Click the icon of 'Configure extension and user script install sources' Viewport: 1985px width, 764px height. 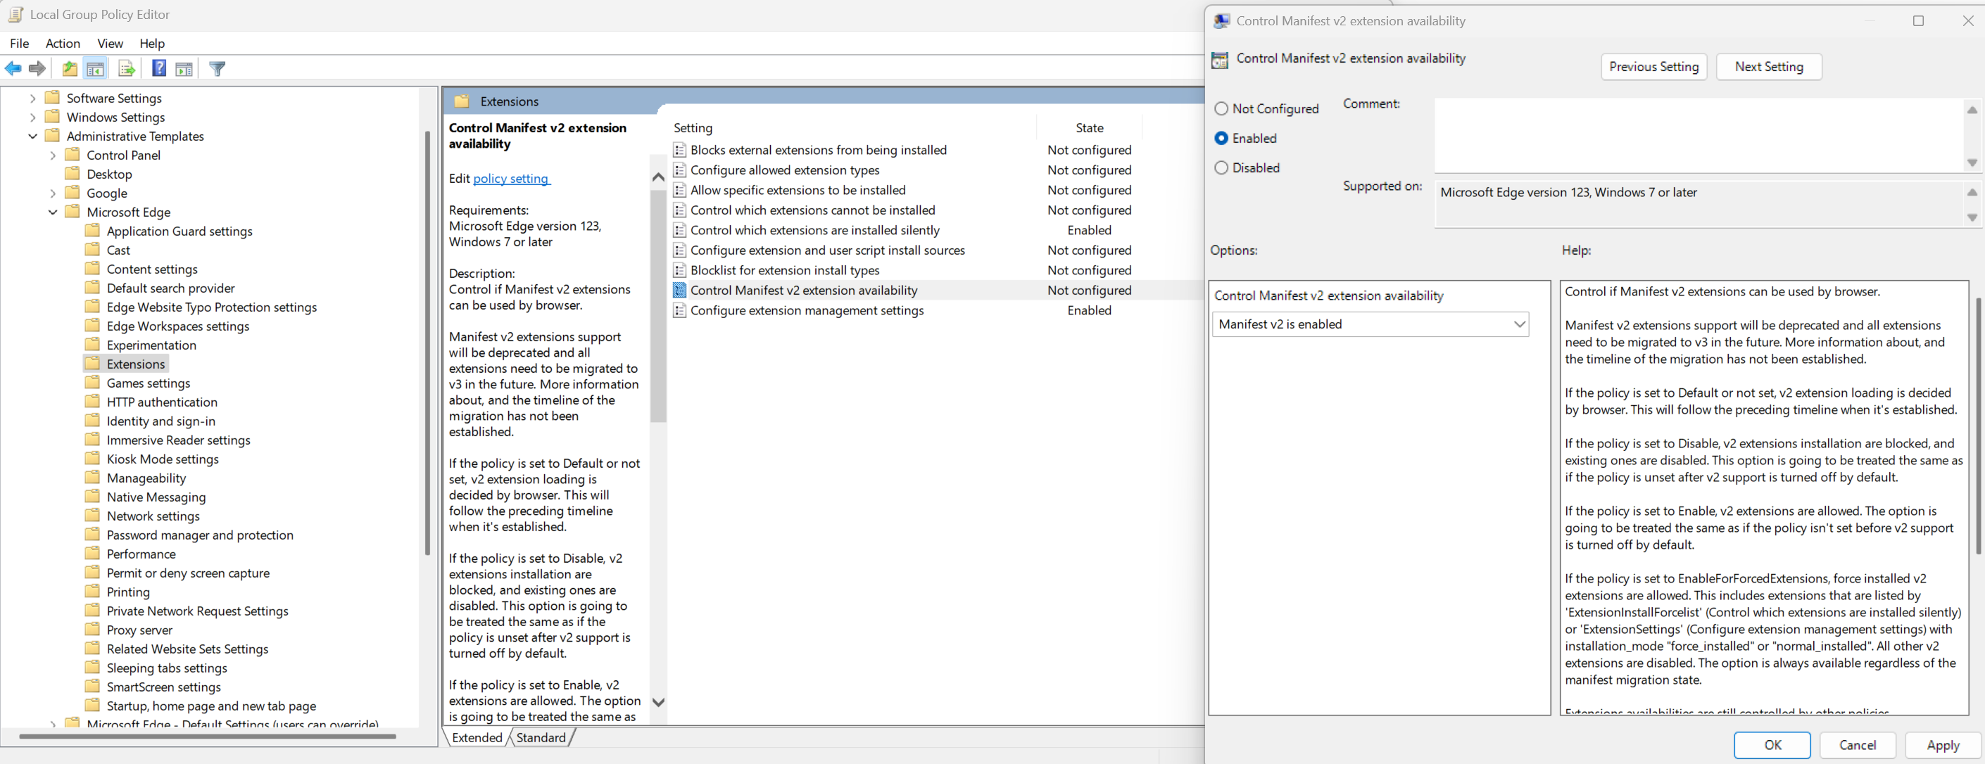click(x=680, y=250)
